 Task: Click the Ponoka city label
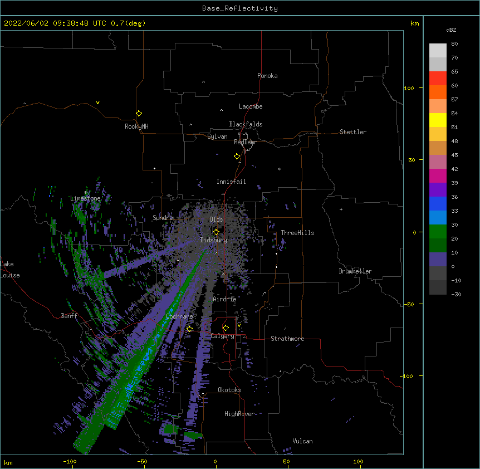[x=267, y=76]
